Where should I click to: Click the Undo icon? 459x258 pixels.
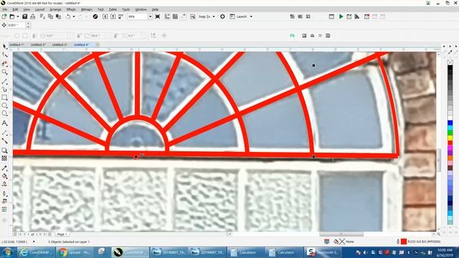pos(68,16)
